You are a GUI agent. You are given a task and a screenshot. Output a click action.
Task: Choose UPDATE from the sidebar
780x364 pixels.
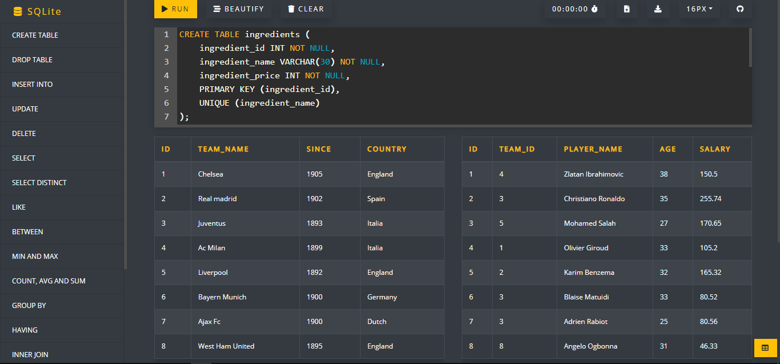pos(62,109)
